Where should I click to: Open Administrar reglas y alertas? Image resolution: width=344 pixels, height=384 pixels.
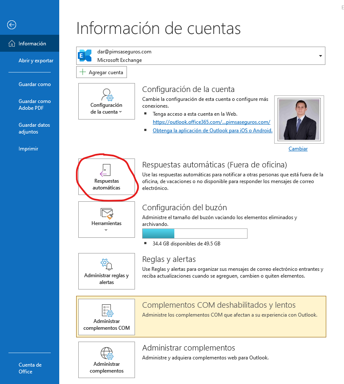pyautogui.click(x=106, y=271)
